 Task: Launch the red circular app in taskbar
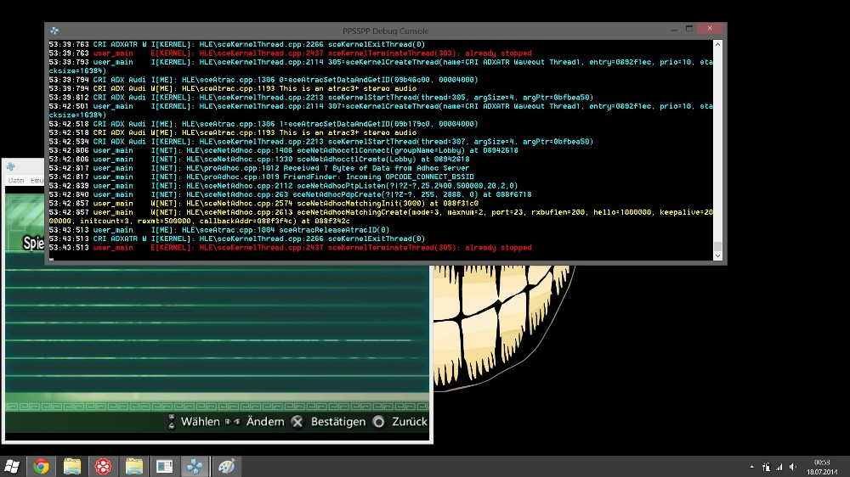click(103, 466)
